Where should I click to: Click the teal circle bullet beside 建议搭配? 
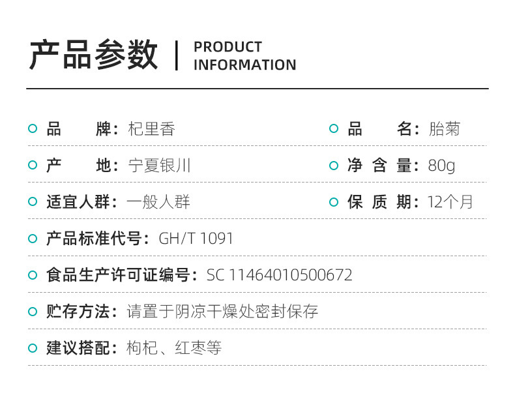[33, 347]
